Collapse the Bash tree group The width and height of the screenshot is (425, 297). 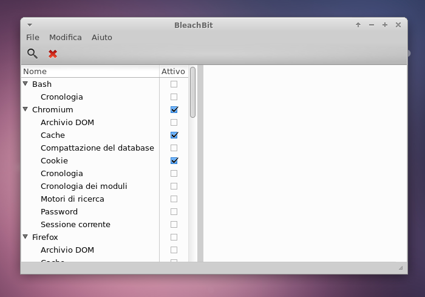(25, 84)
